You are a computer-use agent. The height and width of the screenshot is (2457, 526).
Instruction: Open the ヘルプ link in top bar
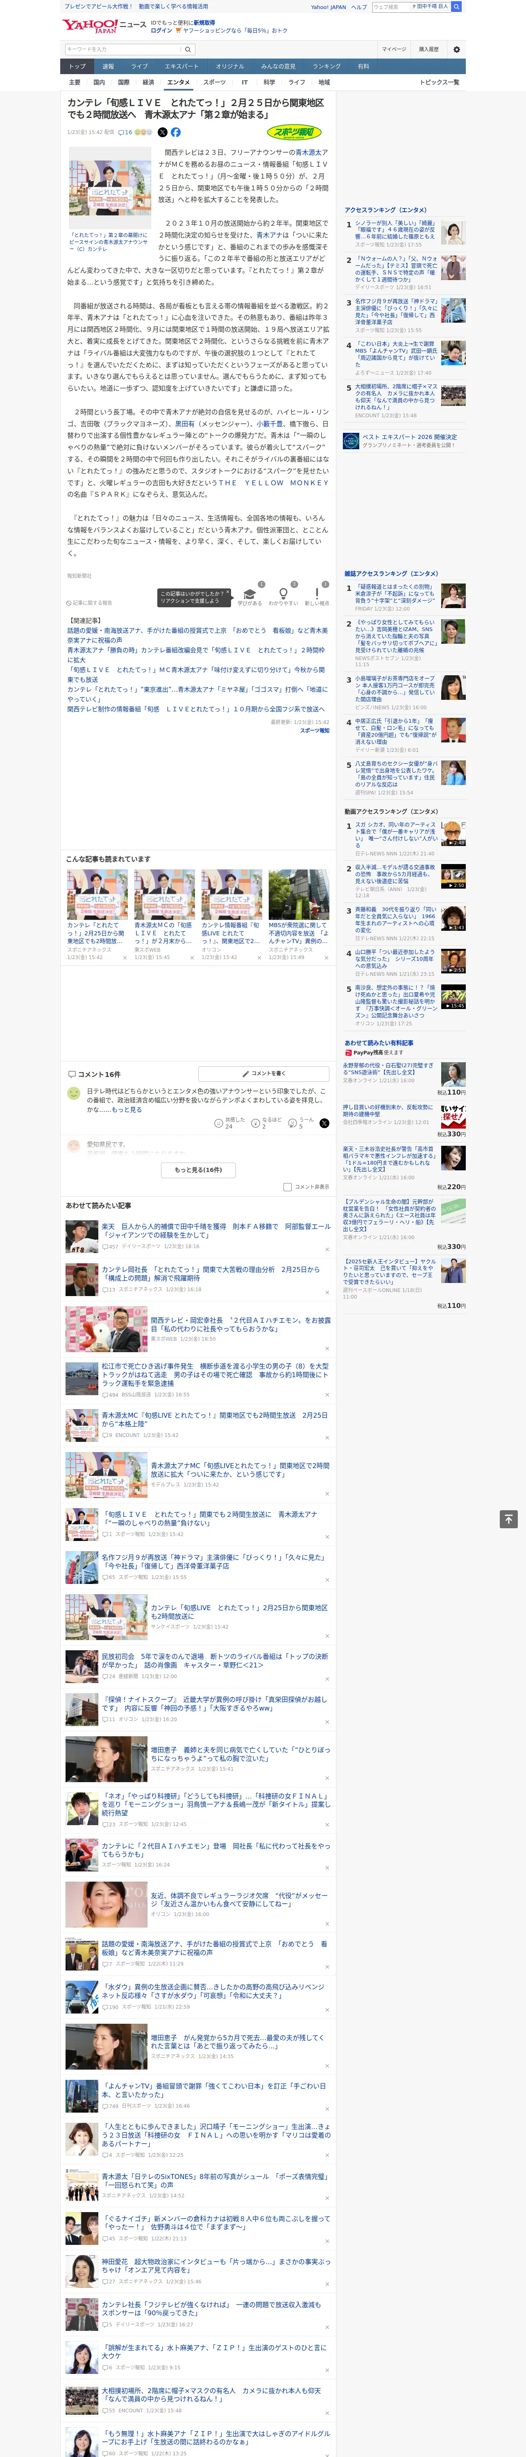pyautogui.click(x=359, y=7)
